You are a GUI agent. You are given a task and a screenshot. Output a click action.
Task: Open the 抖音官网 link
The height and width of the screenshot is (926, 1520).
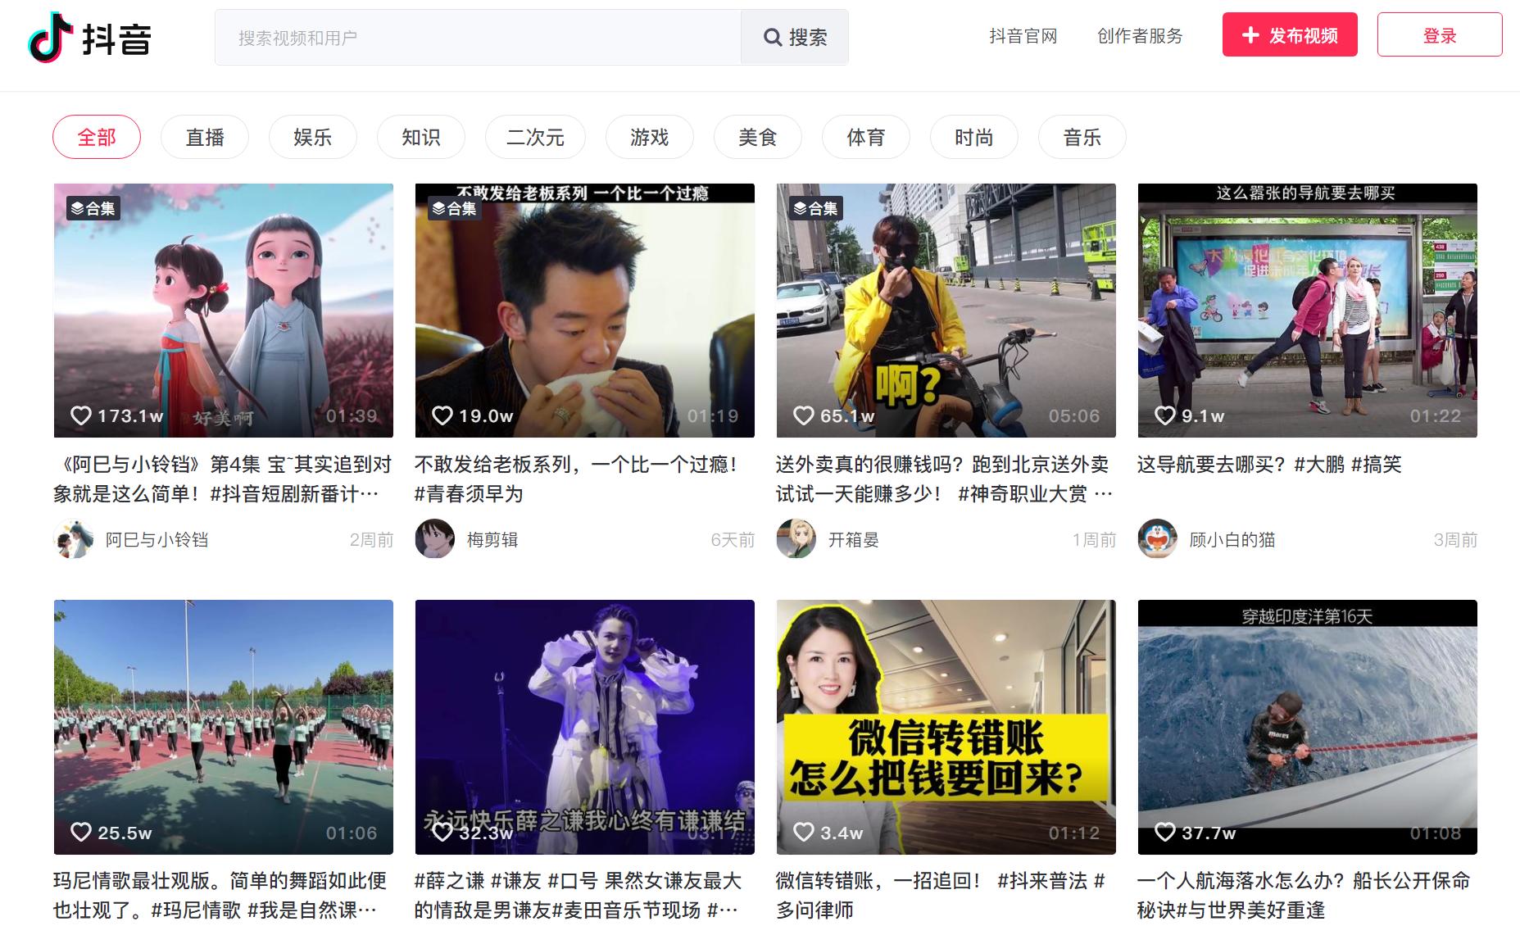1023,36
